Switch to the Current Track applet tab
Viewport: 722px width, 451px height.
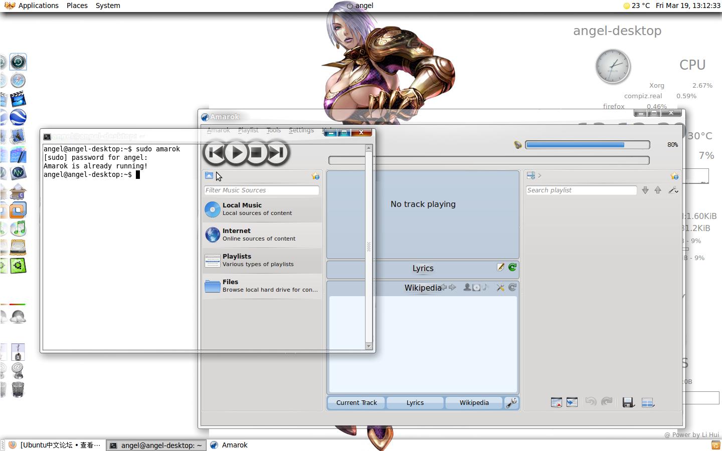(x=356, y=403)
